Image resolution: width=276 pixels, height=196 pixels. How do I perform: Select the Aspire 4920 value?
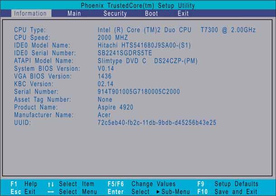(x=116, y=107)
